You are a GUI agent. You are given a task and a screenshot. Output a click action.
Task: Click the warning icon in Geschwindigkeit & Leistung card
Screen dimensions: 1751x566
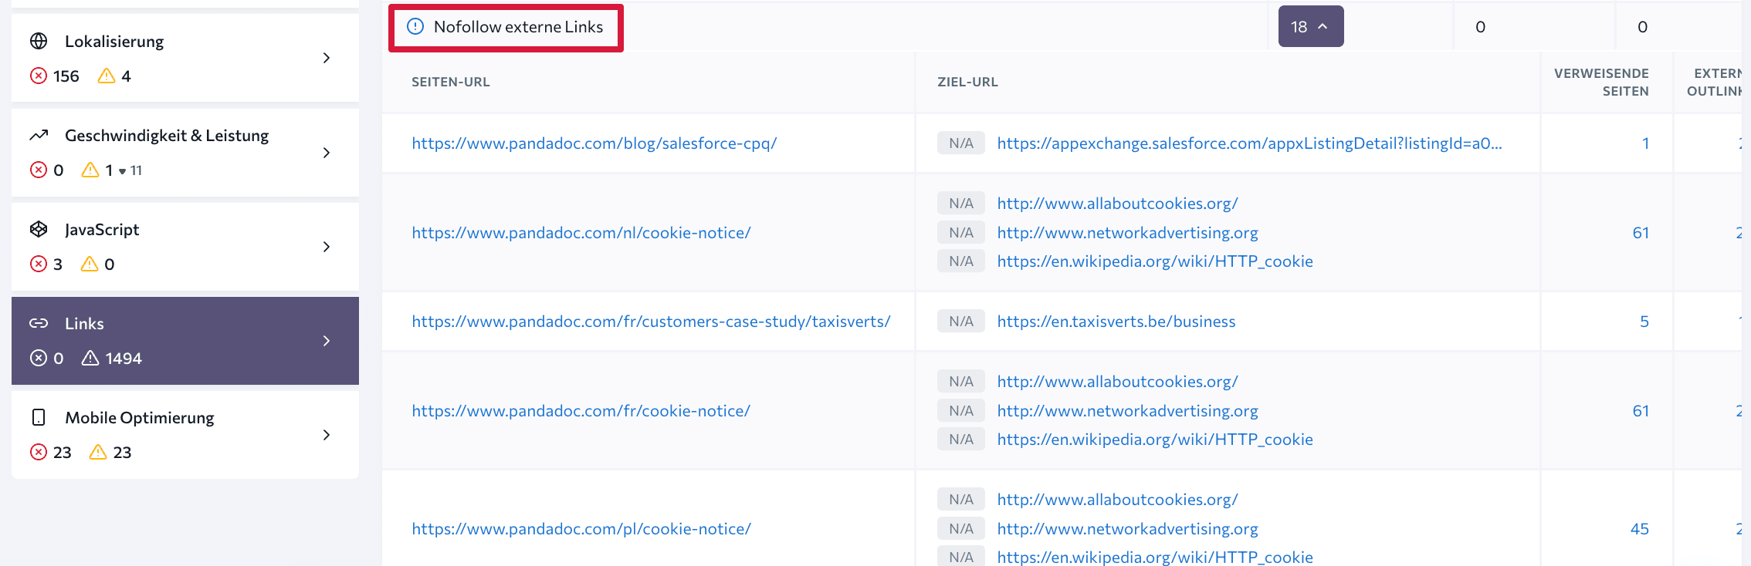point(90,170)
